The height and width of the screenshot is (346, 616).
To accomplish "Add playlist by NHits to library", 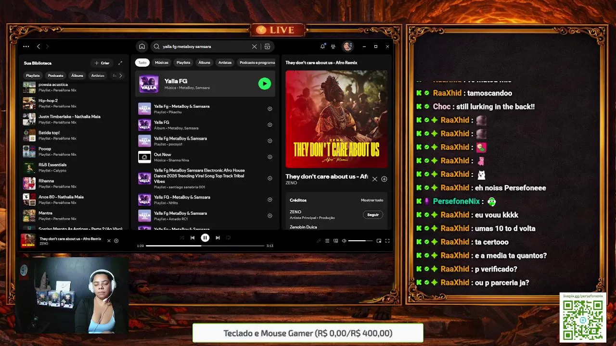I will [269, 200].
